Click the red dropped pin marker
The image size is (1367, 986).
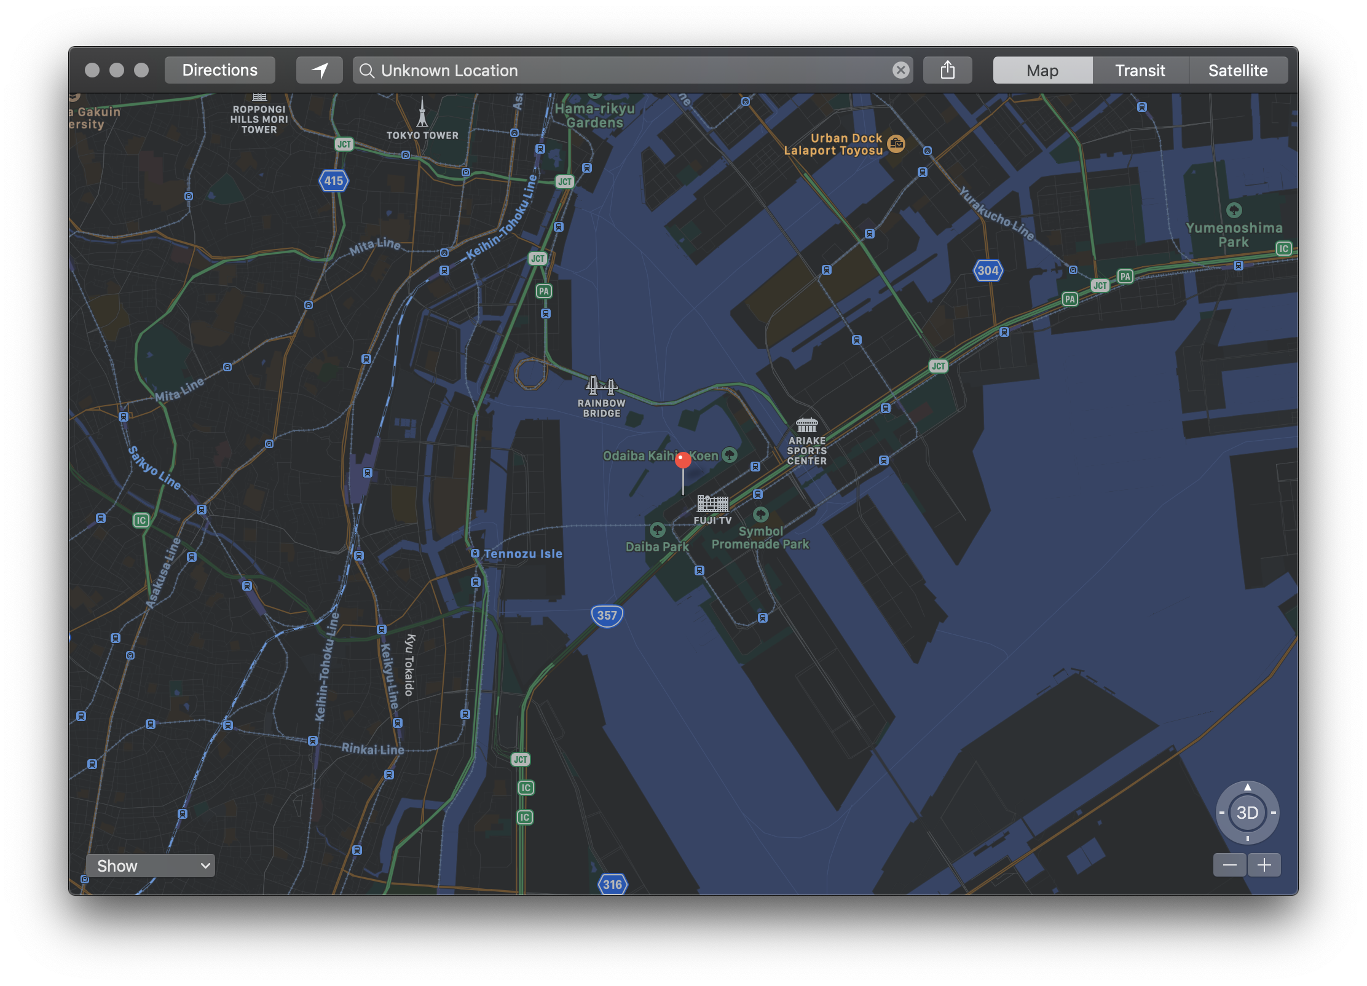pos(683,460)
